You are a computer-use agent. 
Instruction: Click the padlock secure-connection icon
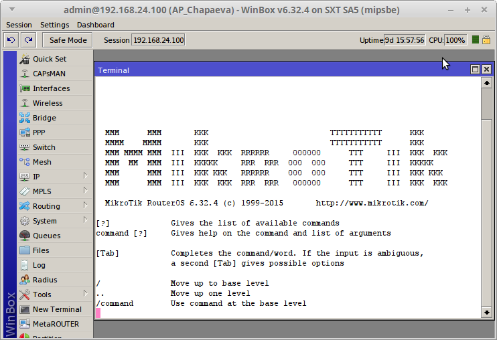[x=486, y=39]
